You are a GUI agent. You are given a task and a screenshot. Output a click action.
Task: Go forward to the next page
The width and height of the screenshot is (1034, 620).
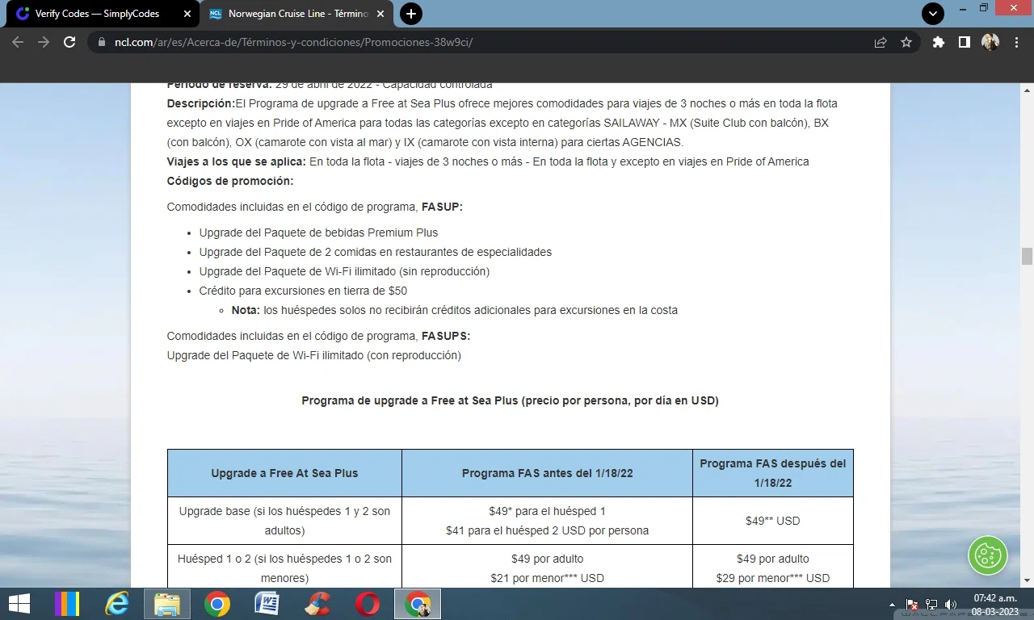pyautogui.click(x=44, y=42)
